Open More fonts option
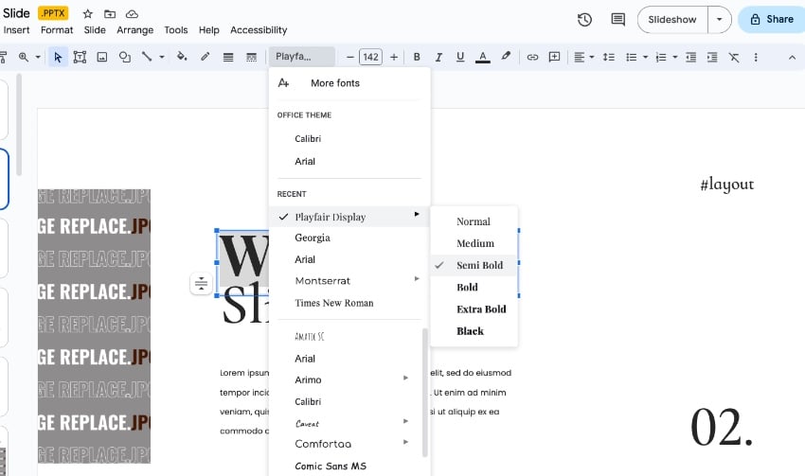 [334, 83]
